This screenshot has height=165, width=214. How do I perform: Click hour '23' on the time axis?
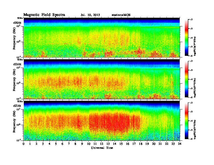(x=173, y=144)
